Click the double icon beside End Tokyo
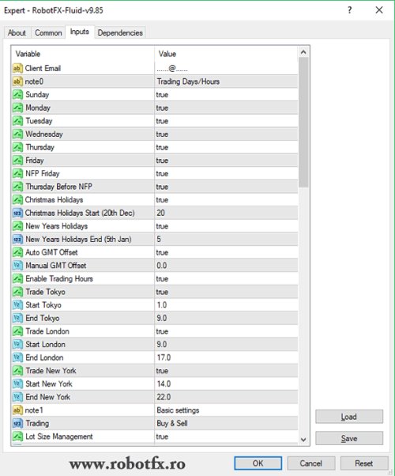The height and width of the screenshot is (476, 395). (x=17, y=318)
